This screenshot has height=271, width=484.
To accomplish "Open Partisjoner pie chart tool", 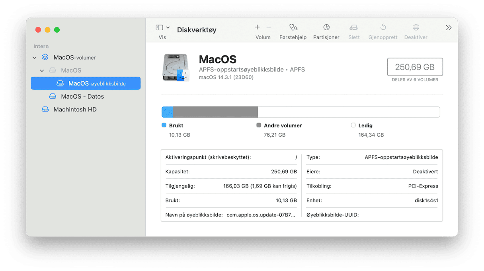I will point(326,27).
